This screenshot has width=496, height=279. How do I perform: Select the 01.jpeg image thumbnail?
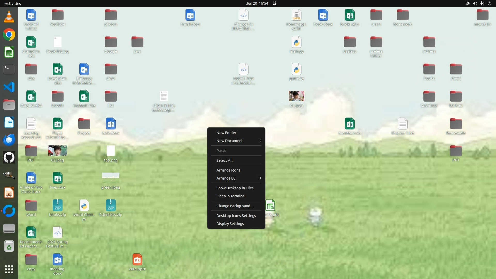pyautogui.click(x=296, y=96)
